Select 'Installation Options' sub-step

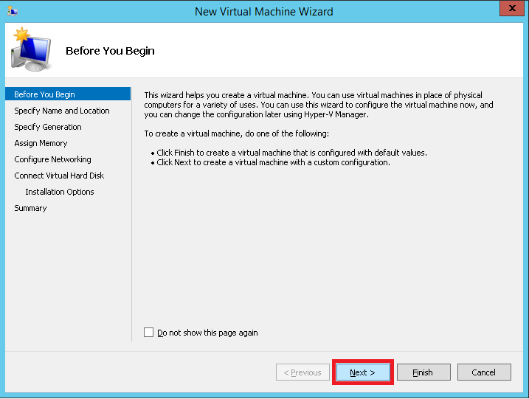click(x=60, y=192)
